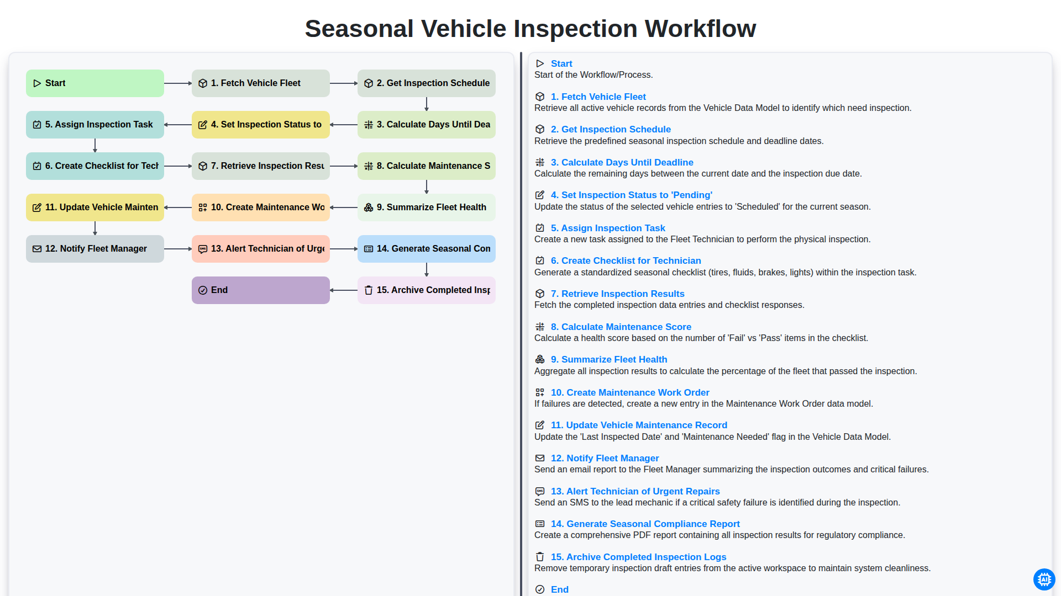This screenshot has height=596, width=1061.
Task: Open the AI assistant chip icon button
Action: click(x=1044, y=579)
